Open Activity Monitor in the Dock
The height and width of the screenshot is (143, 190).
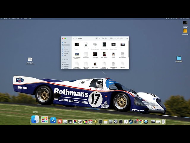click(x=100, y=122)
